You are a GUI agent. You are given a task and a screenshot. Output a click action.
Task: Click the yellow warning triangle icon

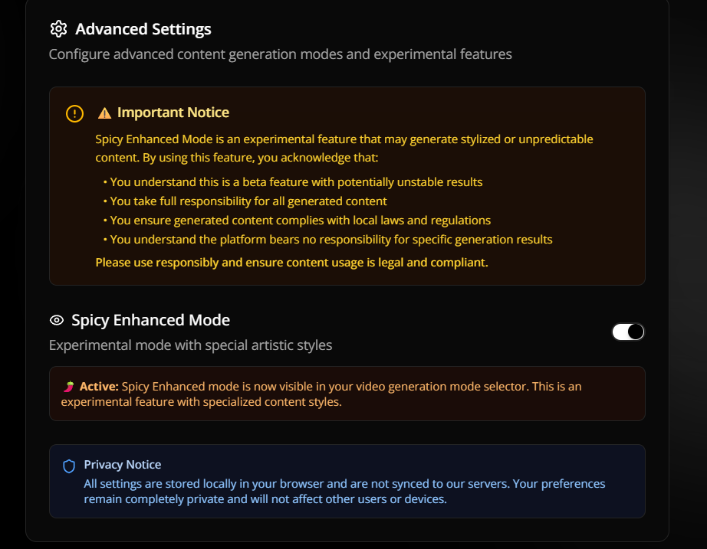point(104,113)
